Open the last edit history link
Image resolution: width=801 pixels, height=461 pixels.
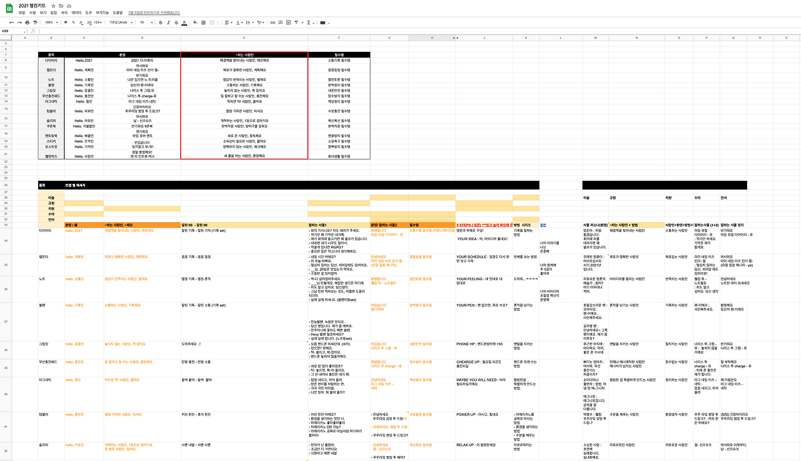pos(154,13)
